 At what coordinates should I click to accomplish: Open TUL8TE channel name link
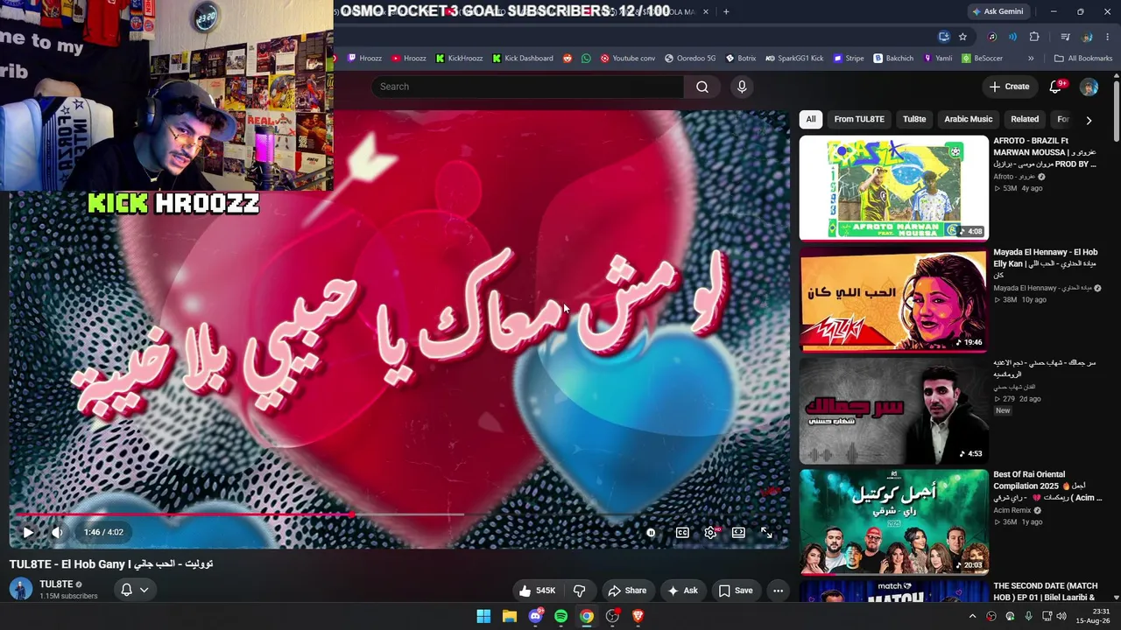coord(56,584)
